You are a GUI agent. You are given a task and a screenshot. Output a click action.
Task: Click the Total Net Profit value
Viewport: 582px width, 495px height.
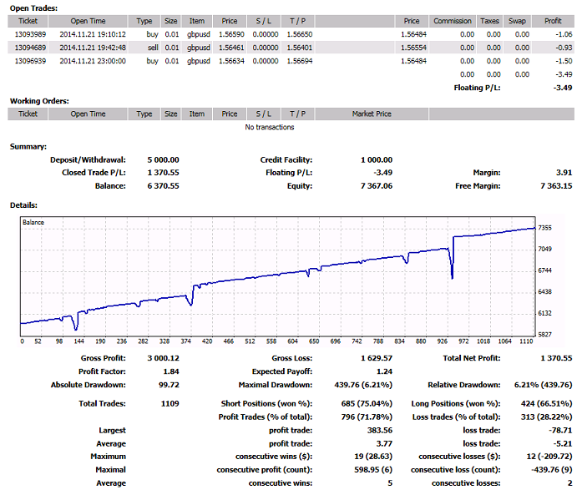(556, 358)
